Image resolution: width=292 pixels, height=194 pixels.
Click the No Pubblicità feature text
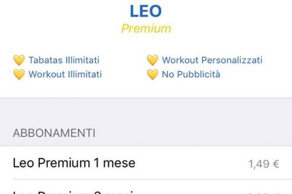(191, 74)
